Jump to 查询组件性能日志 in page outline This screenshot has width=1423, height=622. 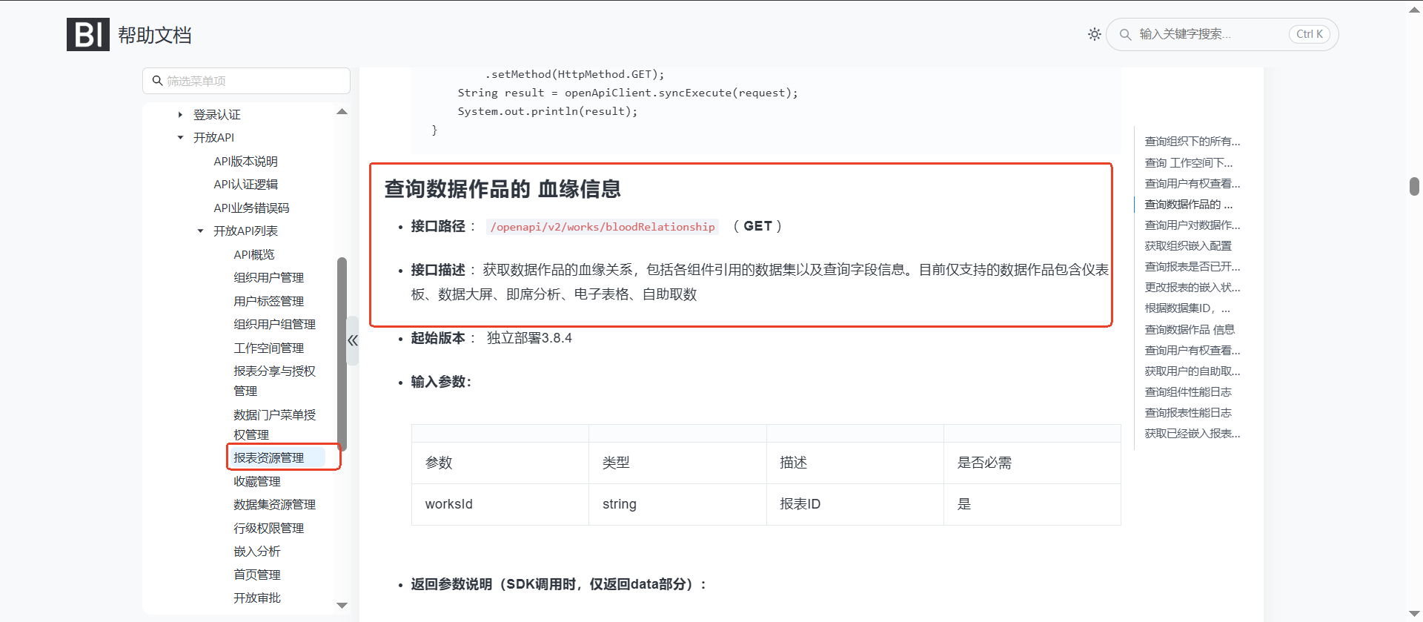(1188, 391)
